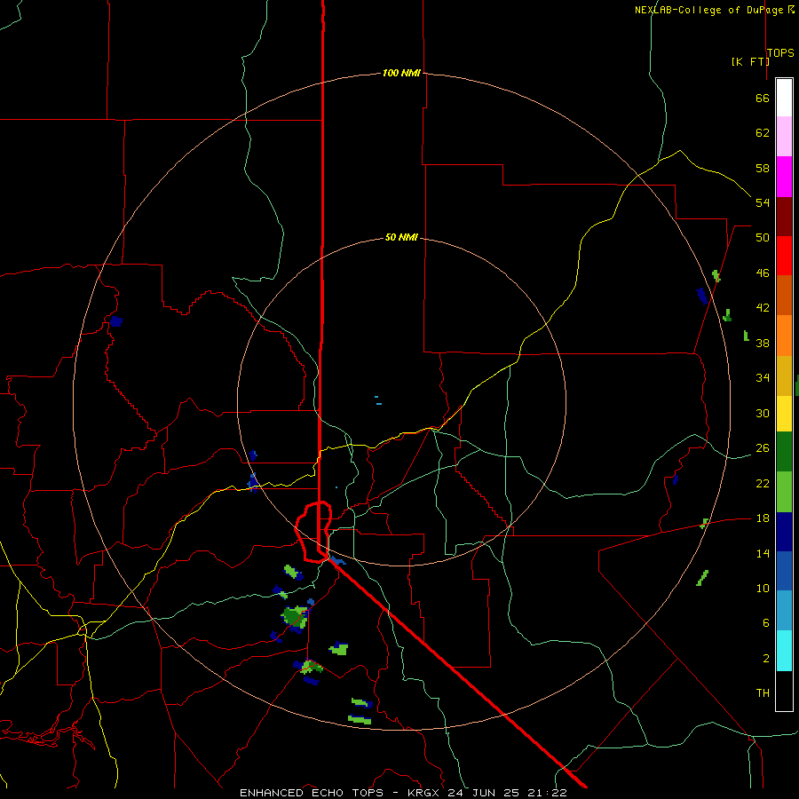
Task: Click the bright red legend swatch
Action: click(x=784, y=256)
